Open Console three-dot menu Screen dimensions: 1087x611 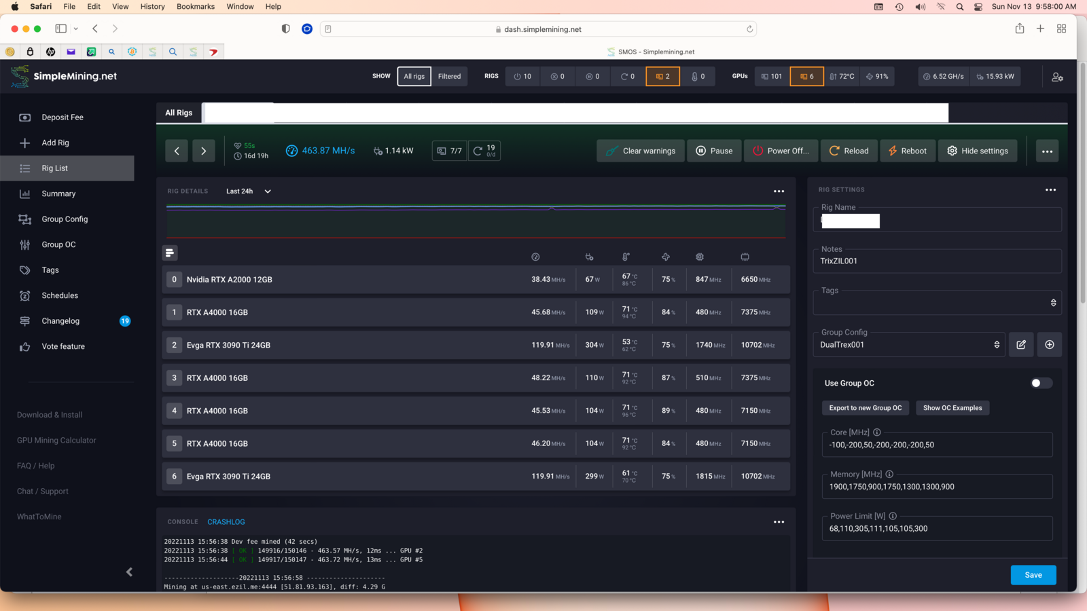[779, 522]
